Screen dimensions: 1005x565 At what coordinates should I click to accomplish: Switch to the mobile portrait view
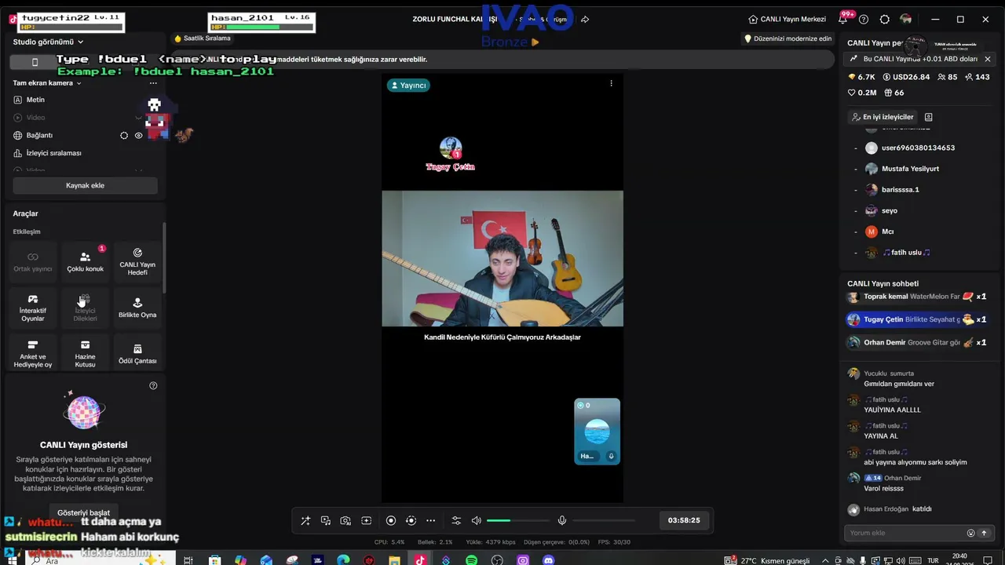point(35,62)
